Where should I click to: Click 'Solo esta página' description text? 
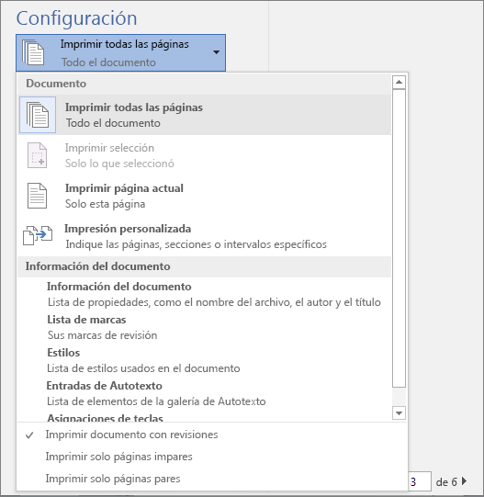click(x=106, y=204)
